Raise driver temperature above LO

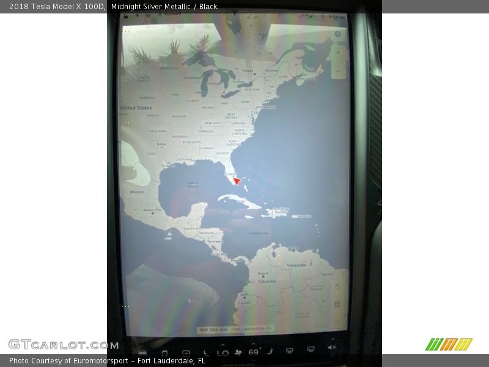click(222, 344)
